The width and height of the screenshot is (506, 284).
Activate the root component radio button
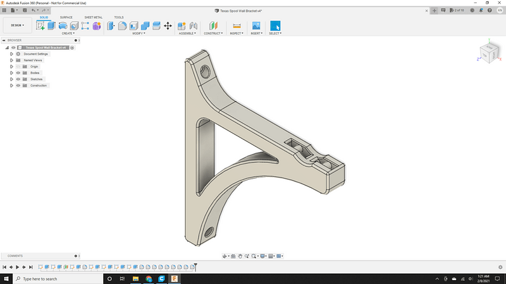(72, 48)
